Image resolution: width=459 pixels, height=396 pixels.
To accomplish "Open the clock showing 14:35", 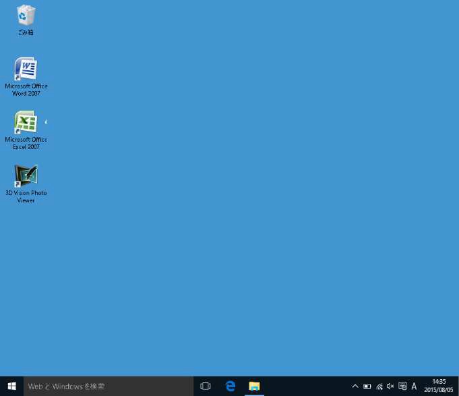I will coord(439,386).
